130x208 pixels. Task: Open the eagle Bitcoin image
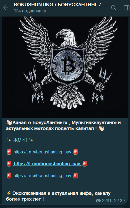point(65,67)
